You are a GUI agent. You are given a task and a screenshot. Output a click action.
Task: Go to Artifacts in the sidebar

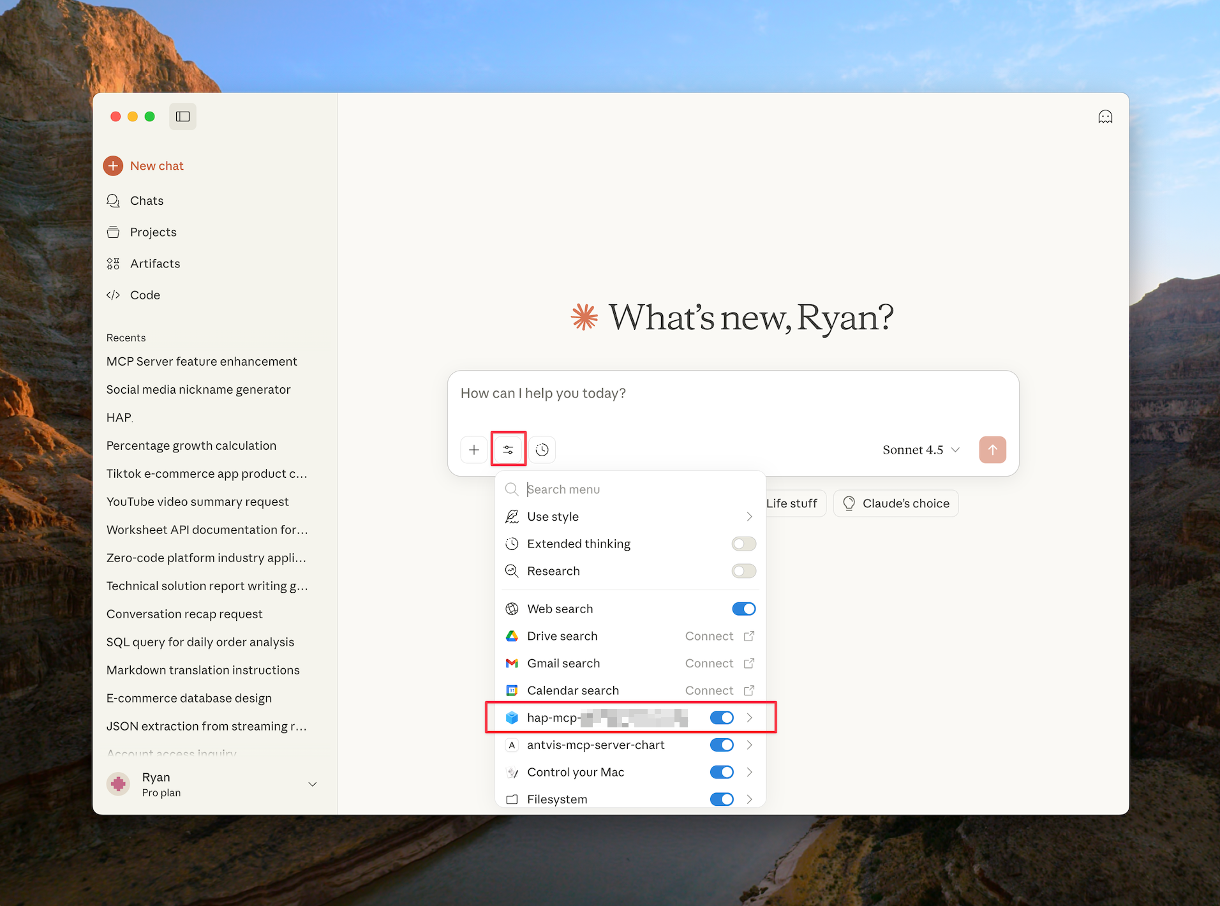click(x=155, y=264)
